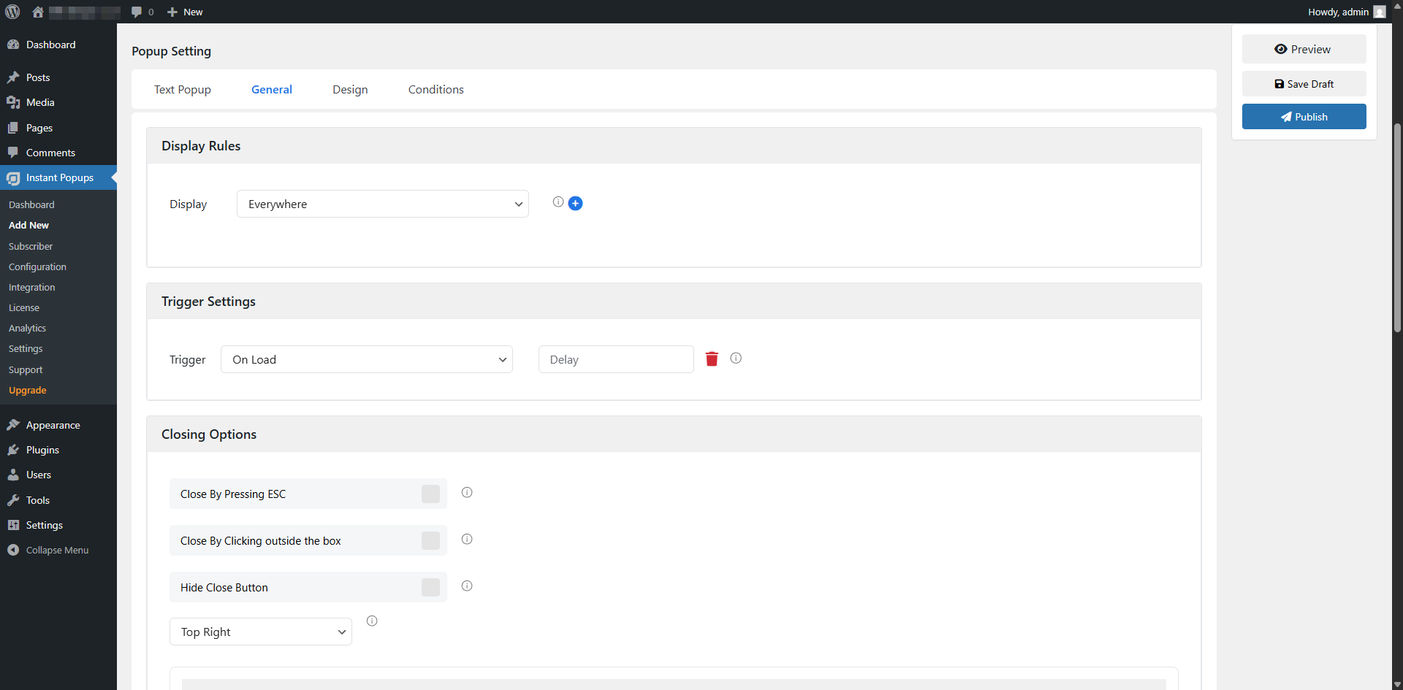
Task: Open the Configuration submenu item
Action: [37, 267]
